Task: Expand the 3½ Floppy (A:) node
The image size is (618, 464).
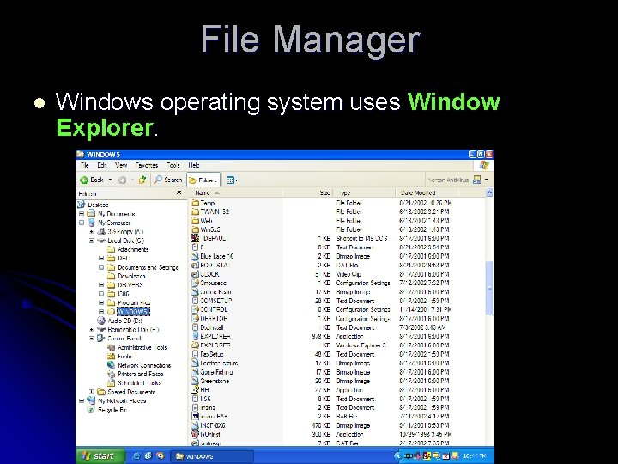Action: [92, 232]
